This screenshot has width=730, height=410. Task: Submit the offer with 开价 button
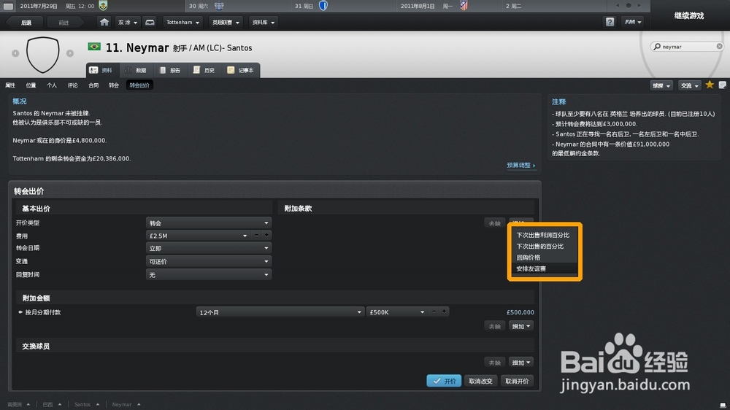[x=444, y=381]
